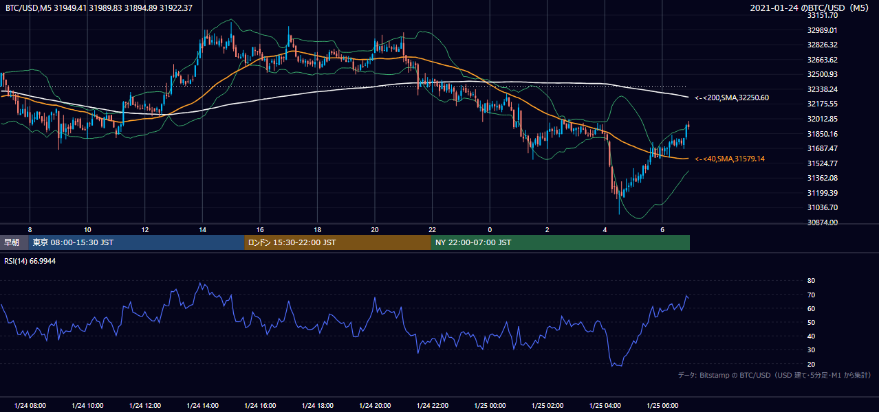This screenshot has width=879, height=412.
Task: Click the 1/24 12:00 time label
Action: pyautogui.click(x=144, y=406)
